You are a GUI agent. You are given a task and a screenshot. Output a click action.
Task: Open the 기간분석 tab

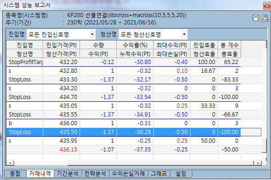[x=68, y=174]
